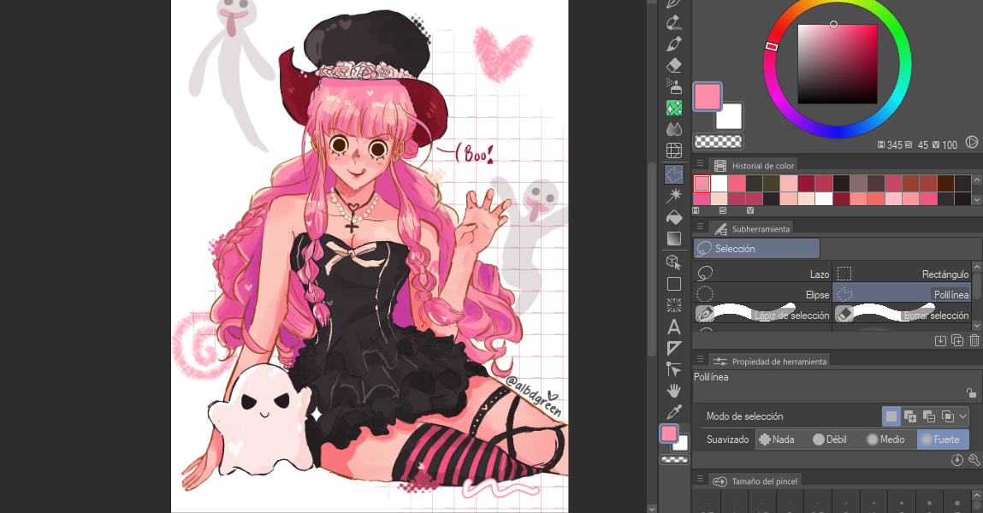Pick the white swatch in color history
This screenshot has width=983, height=513.
click(x=719, y=183)
